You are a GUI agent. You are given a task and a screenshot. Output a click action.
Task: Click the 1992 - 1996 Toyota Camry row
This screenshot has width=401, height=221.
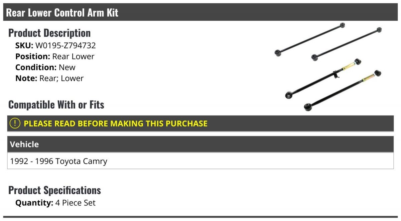click(x=200, y=161)
